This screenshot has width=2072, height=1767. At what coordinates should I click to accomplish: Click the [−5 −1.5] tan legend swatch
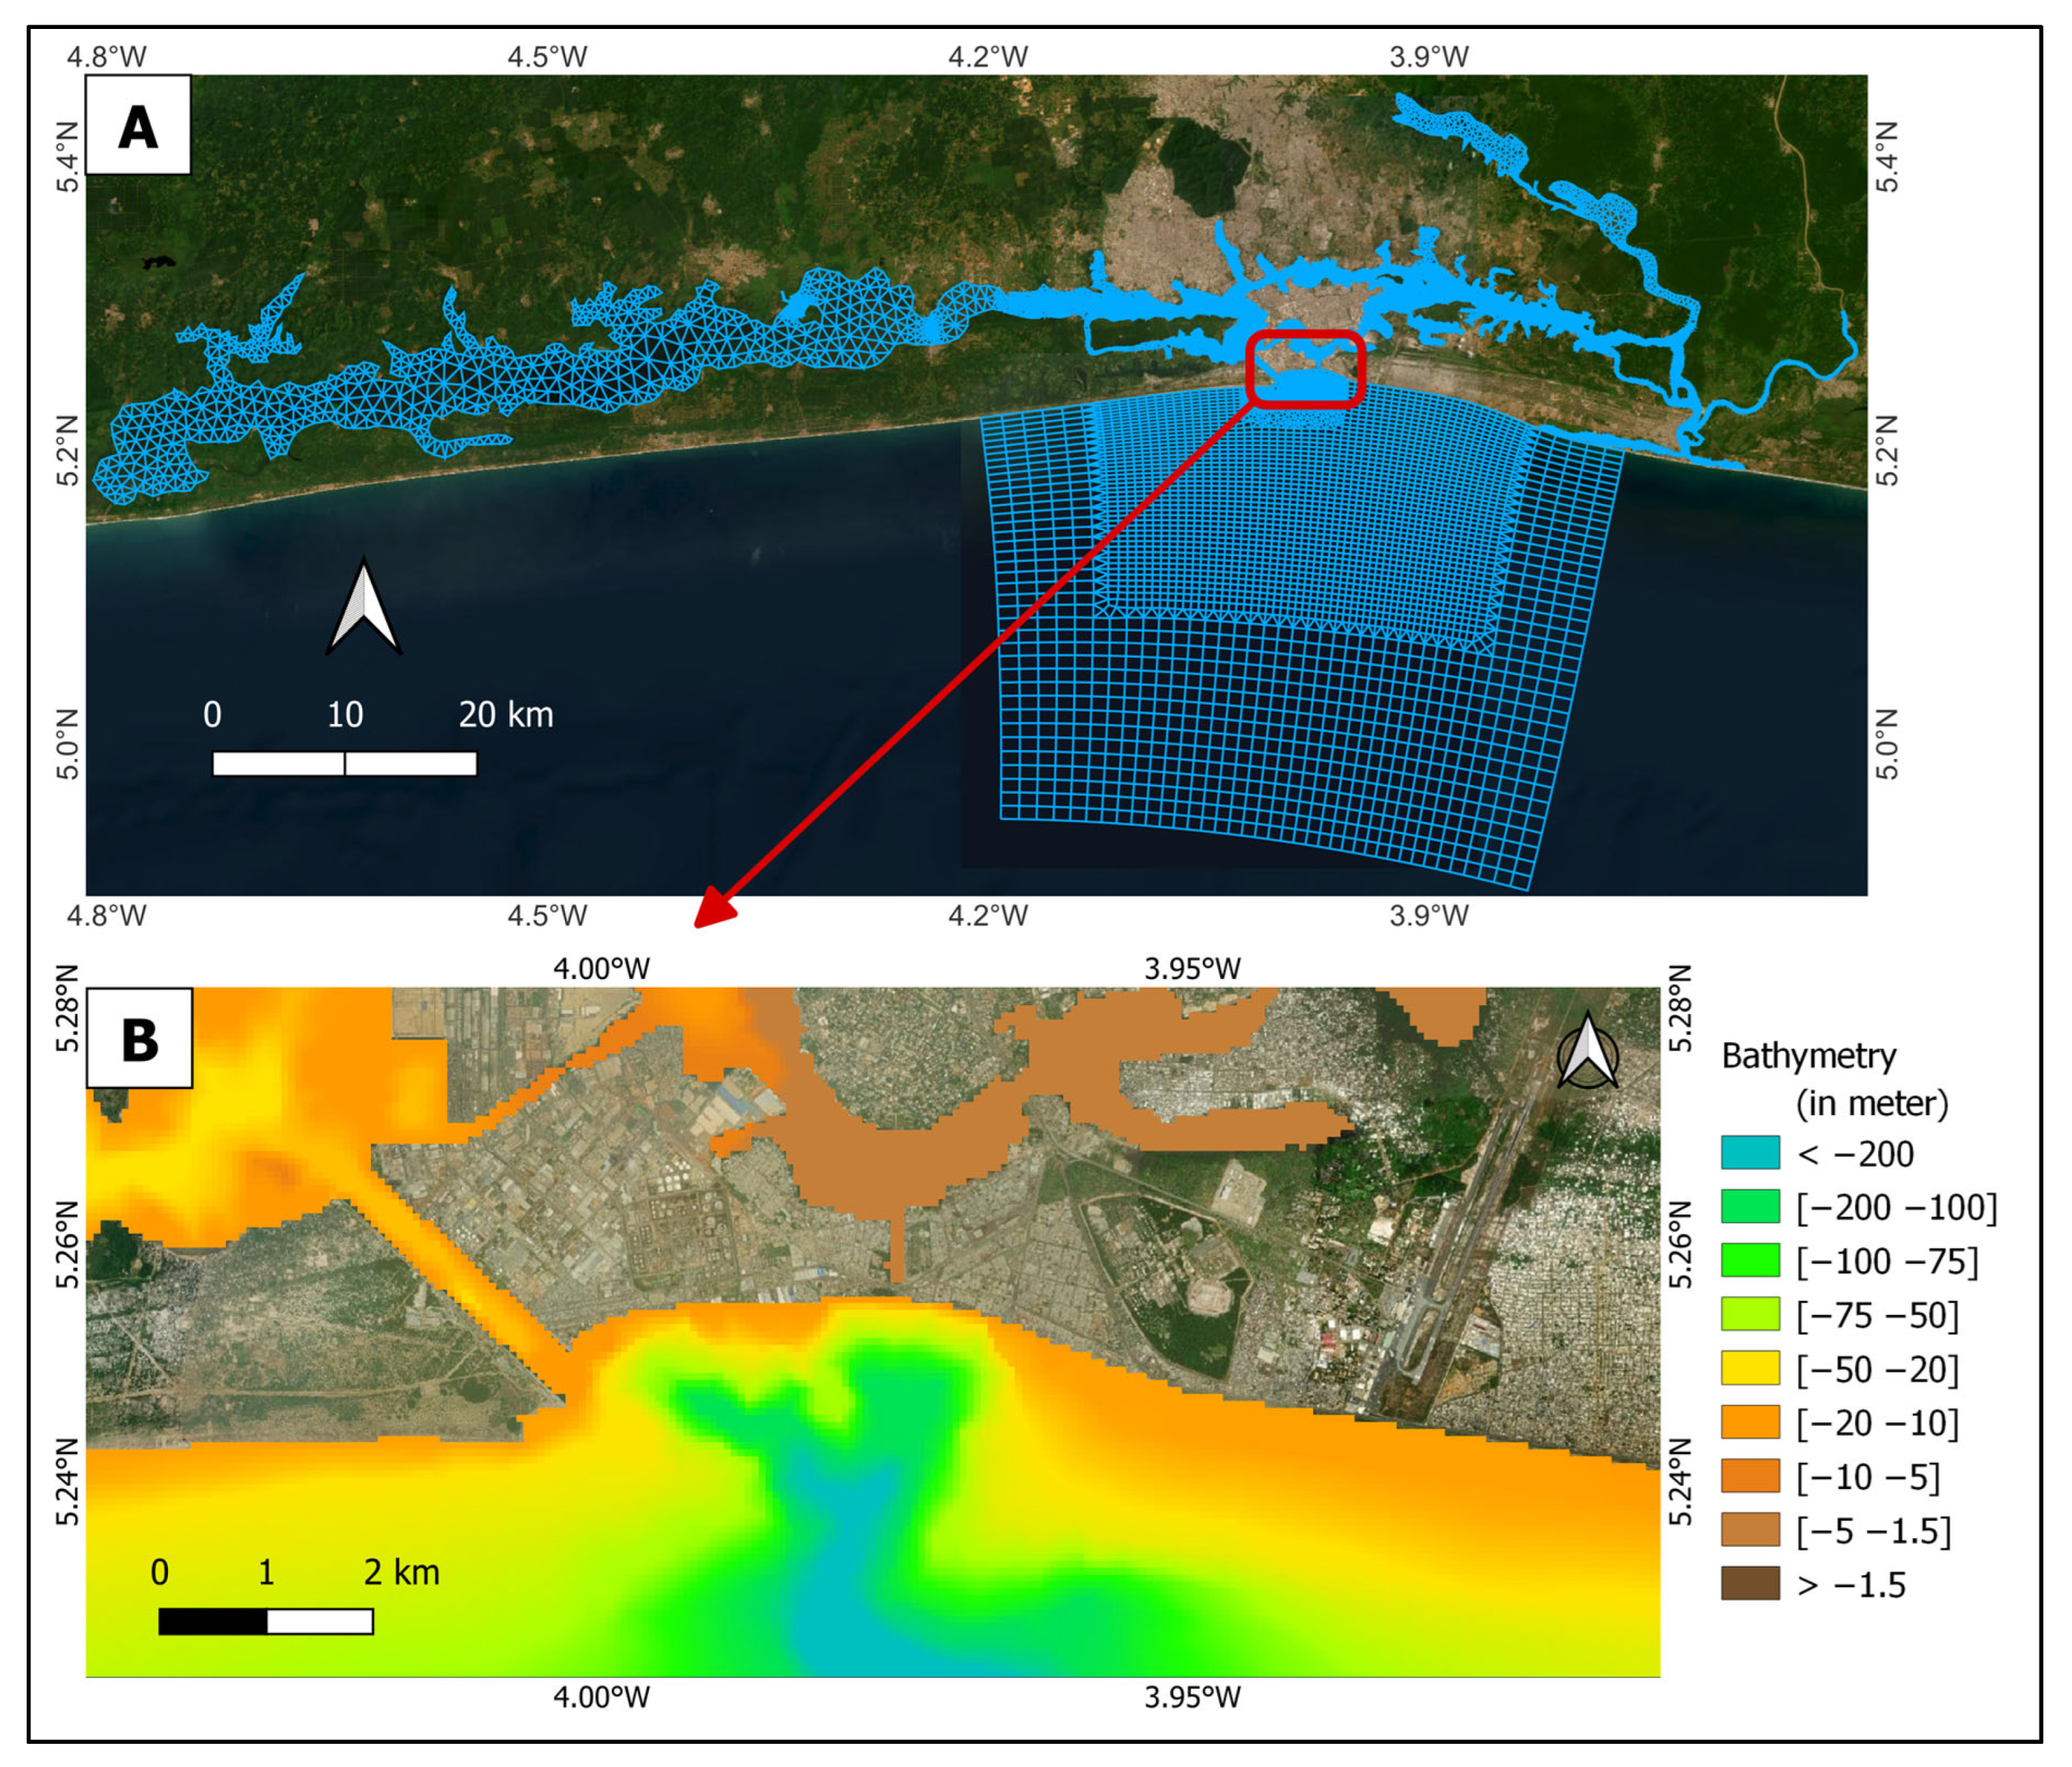pos(1750,1530)
